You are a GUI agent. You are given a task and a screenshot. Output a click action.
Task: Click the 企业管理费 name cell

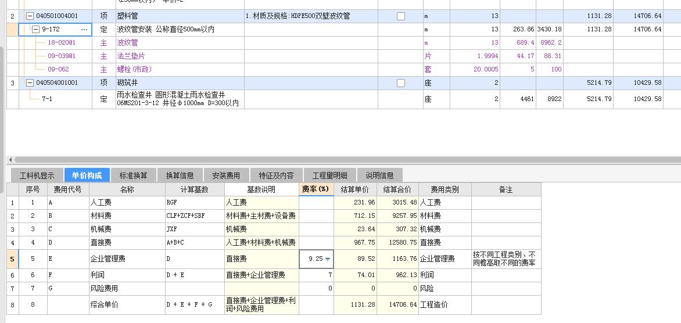[127, 259]
